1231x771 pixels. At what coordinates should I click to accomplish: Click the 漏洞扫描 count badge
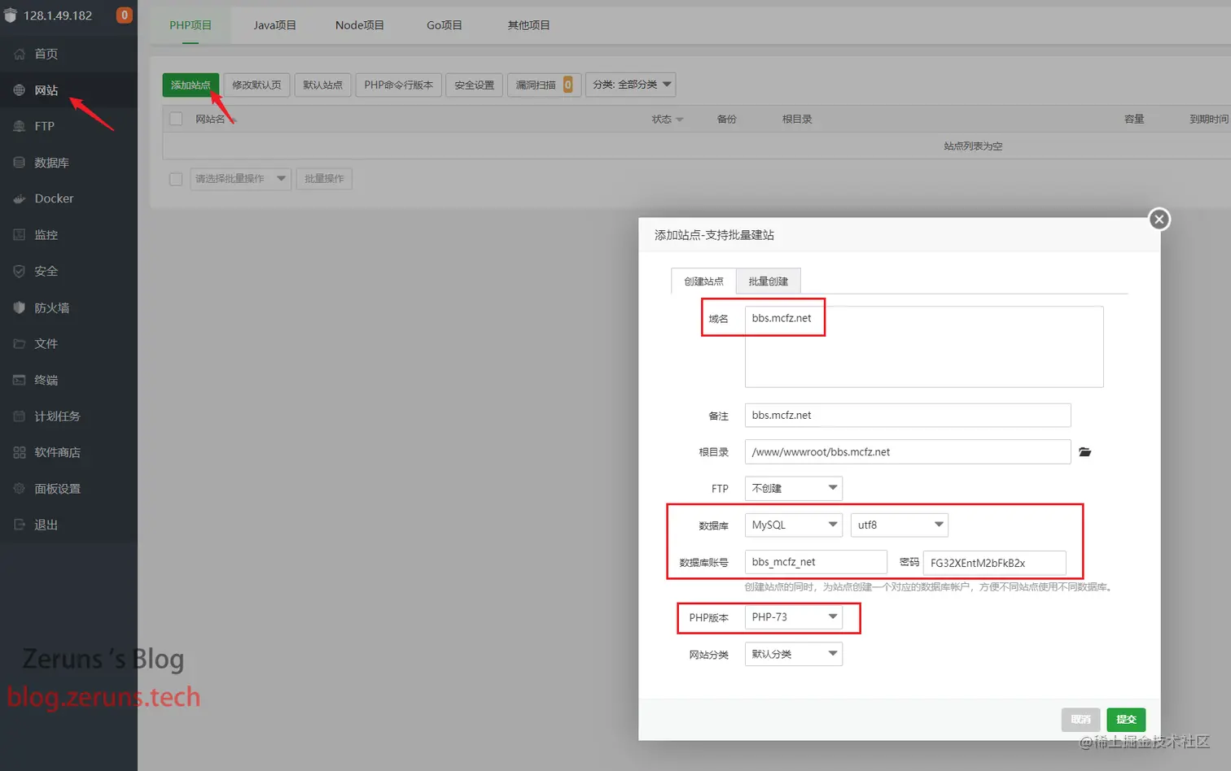(x=567, y=85)
